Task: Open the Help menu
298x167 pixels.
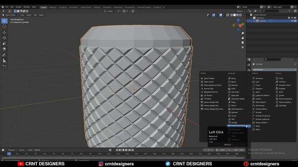Action: pyautogui.click(x=34, y=7)
